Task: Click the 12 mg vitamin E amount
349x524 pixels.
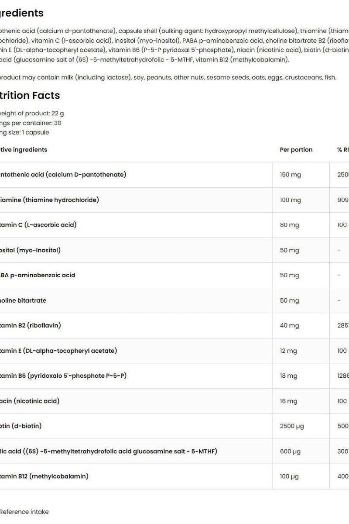Action: pos(288,351)
